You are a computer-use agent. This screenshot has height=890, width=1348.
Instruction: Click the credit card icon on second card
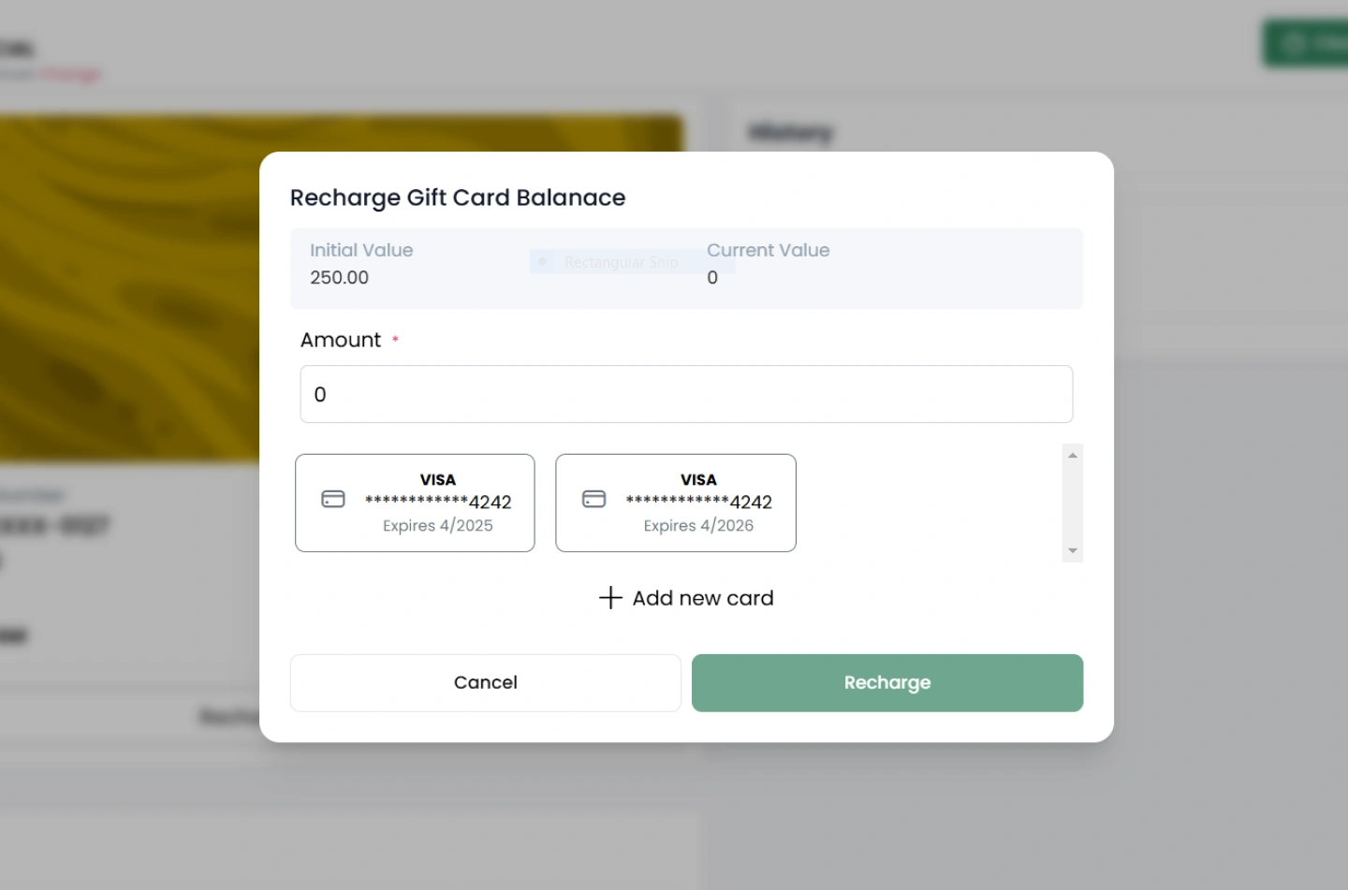click(594, 499)
